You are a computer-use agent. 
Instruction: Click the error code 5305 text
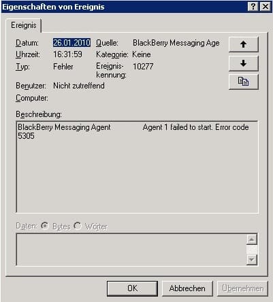click(26, 136)
